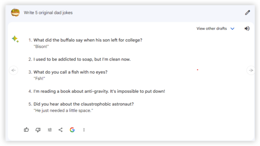Click the user avatar thumbnail
The width and height of the screenshot is (260, 146).
pyautogui.click(x=15, y=13)
